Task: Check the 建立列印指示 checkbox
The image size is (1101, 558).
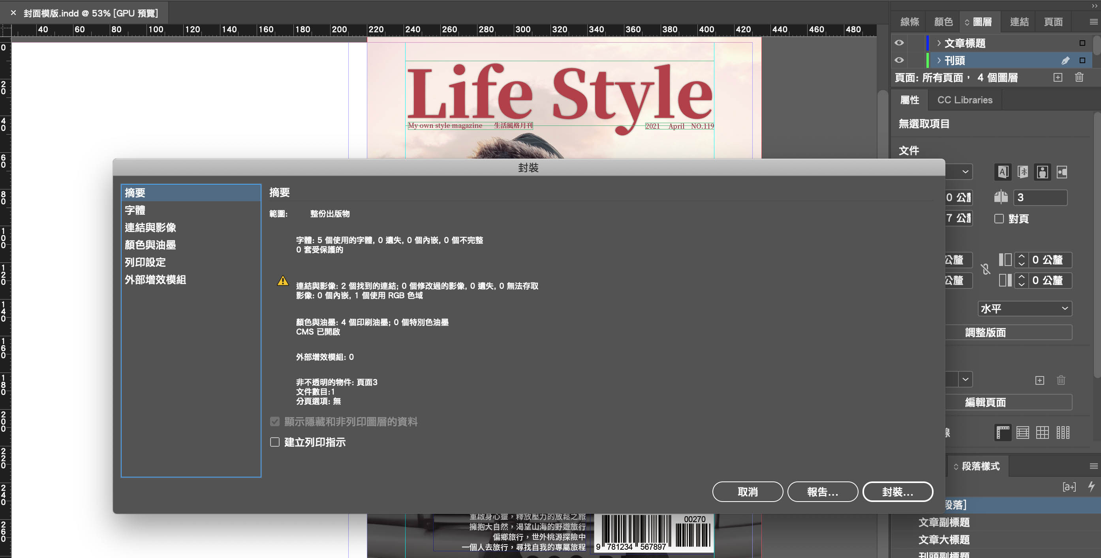Action: coord(275,442)
